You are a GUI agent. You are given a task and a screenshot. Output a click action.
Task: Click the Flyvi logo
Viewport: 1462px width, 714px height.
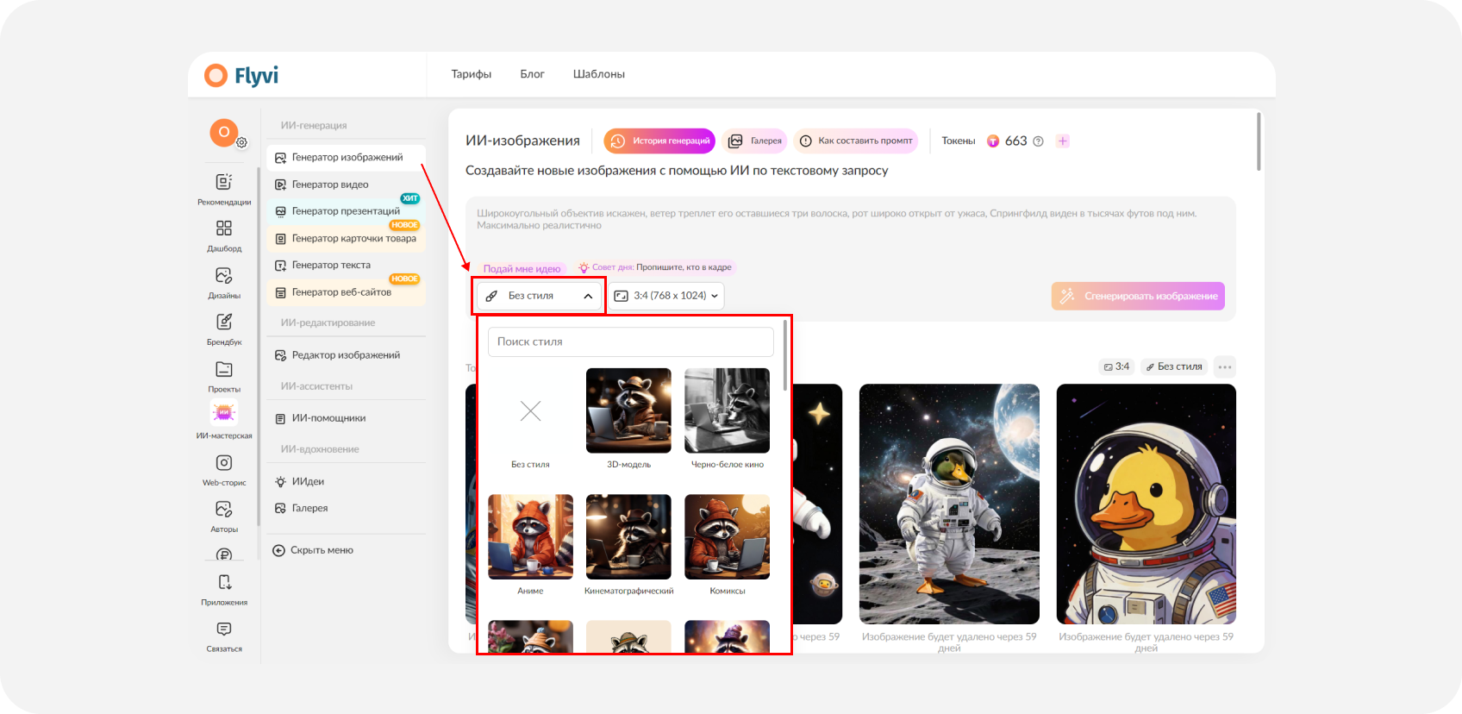point(241,76)
